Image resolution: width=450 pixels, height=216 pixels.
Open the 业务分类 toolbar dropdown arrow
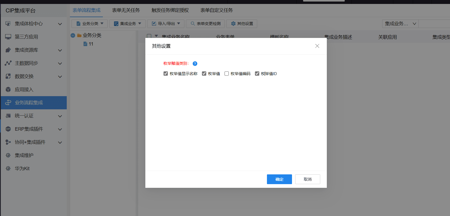point(102,23)
